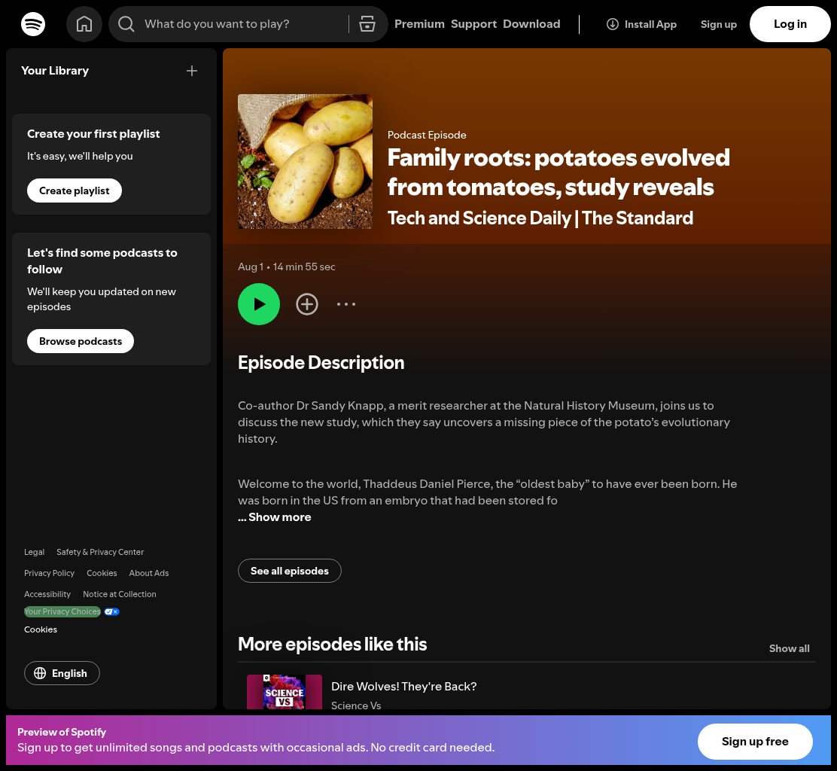The width and height of the screenshot is (837, 771).
Task: Open Legal footer link
Action: (x=34, y=552)
